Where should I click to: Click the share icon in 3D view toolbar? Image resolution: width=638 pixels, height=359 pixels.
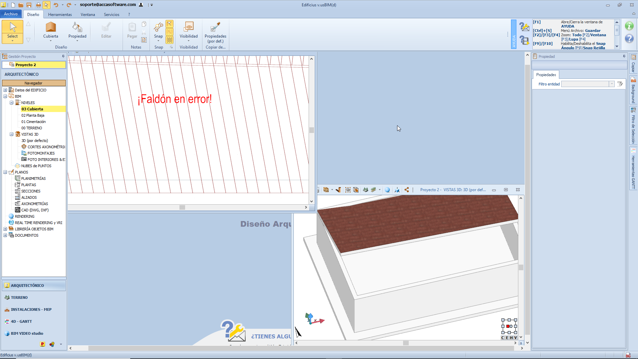pos(407,190)
